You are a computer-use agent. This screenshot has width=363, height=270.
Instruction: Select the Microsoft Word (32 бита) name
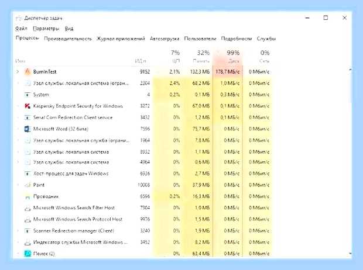coord(61,129)
